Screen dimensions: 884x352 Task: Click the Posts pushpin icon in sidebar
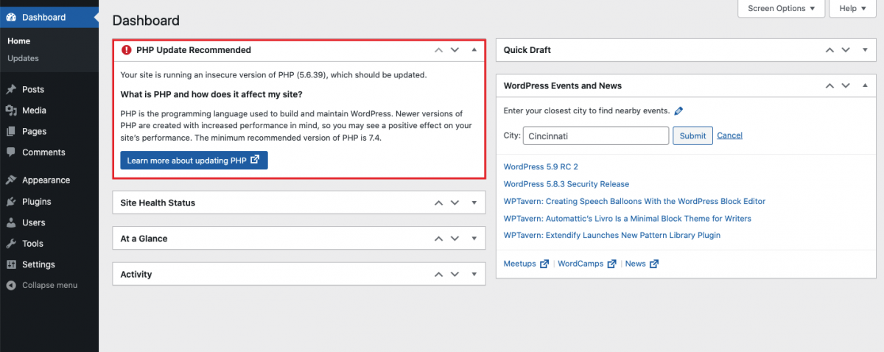point(11,89)
